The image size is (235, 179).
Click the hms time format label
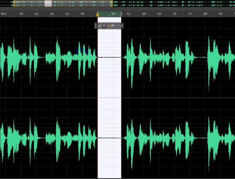pos(3,14)
